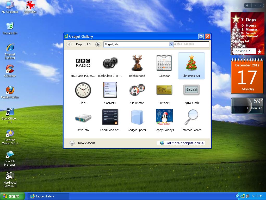The image size is (266, 200).
Task: Choose the Digital Clock gadget
Action: click(191, 90)
